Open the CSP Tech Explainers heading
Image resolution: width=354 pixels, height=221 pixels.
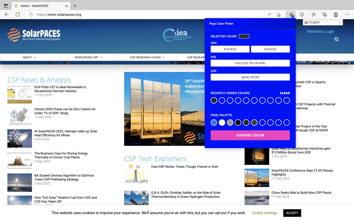[155, 159]
